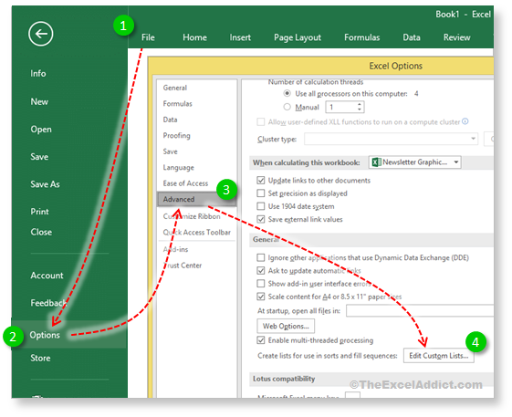Select Advanced category in Excel Options
This screenshot has width=512, height=417.
pos(197,199)
